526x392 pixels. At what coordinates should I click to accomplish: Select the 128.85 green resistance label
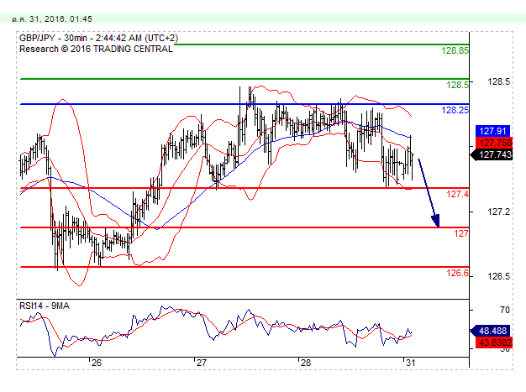click(455, 50)
